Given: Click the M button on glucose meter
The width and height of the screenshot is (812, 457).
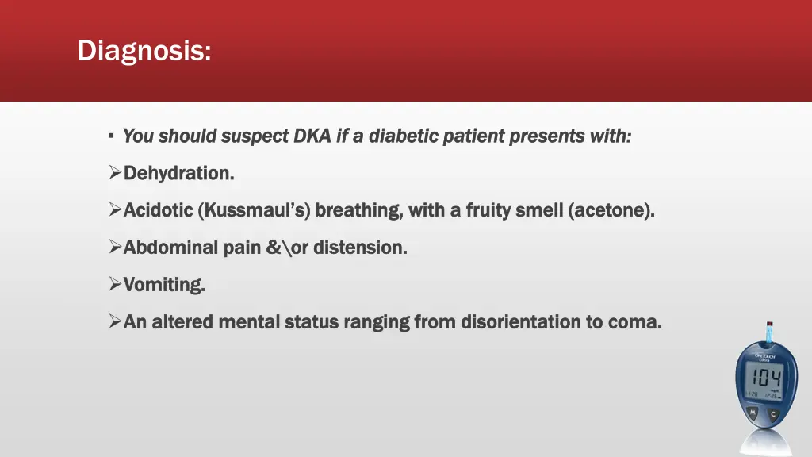Looking at the screenshot, I should (751, 413).
